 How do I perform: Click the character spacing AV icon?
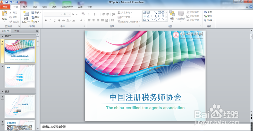[x=68, y=20]
